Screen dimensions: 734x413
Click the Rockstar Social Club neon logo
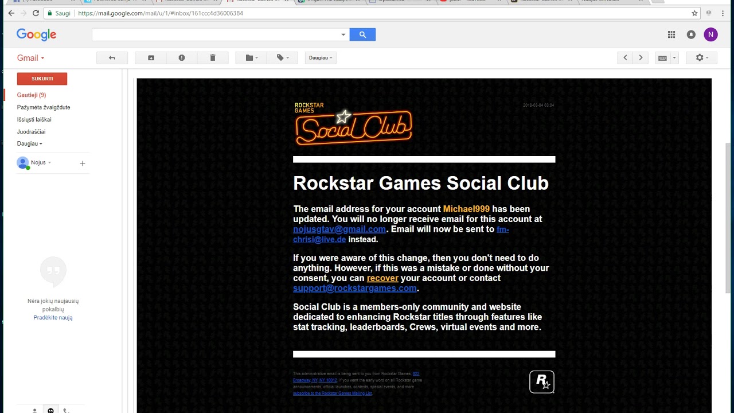click(353, 124)
